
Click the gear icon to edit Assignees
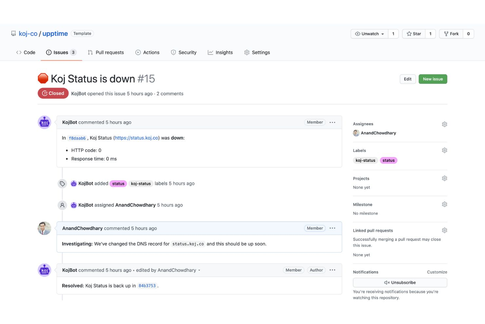[x=444, y=124]
